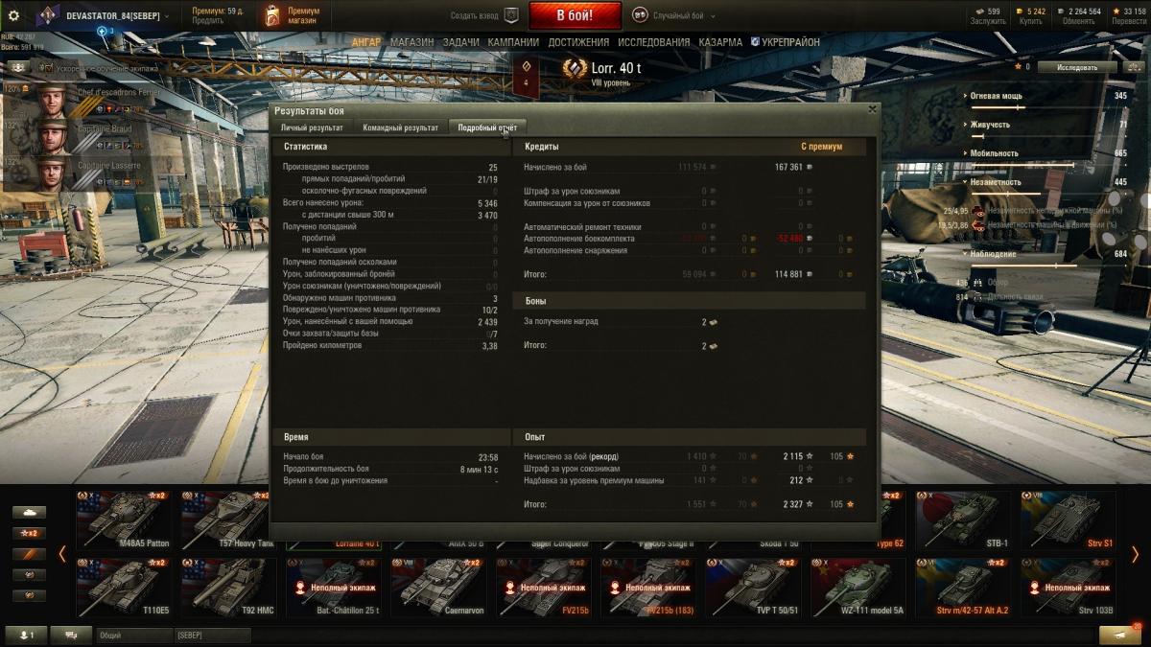Viewport: 1151px width, 647px height.
Task: Click the create platoon icon
Action: click(511, 15)
